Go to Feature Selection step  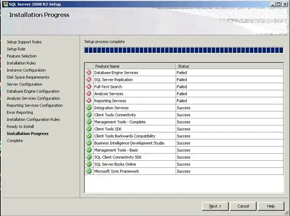(21, 56)
